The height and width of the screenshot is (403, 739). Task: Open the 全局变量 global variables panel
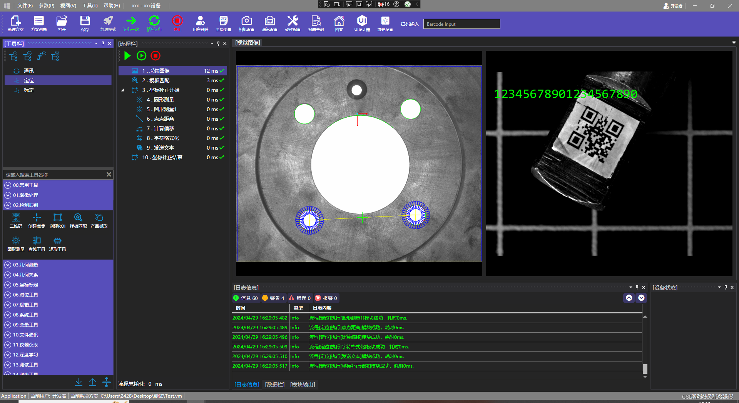coord(223,23)
